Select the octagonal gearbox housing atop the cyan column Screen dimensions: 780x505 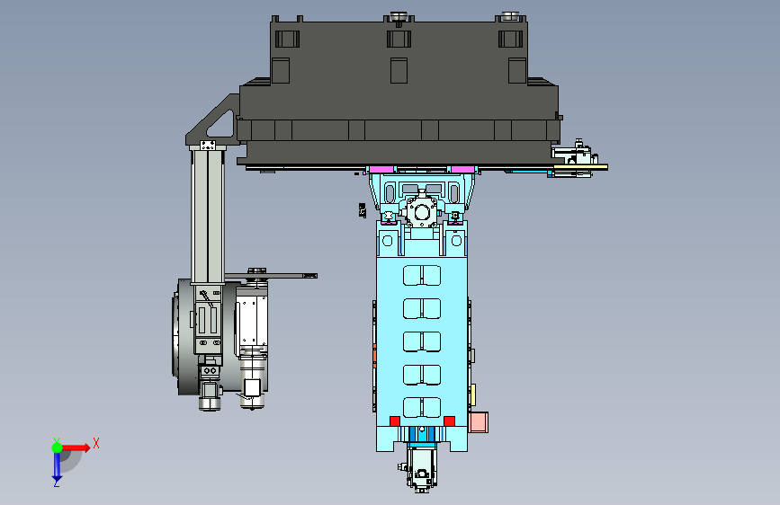coord(422,212)
